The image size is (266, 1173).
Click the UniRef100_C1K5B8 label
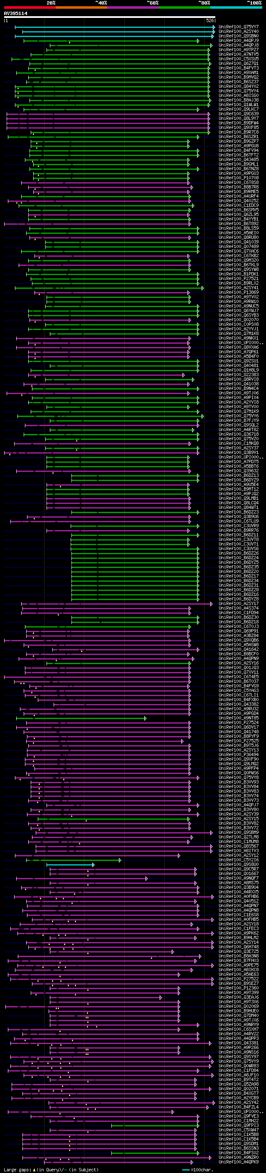pos(239,1135)
